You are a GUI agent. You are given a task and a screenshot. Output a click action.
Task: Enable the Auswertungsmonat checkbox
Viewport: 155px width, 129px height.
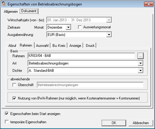[x=80, y=27]
